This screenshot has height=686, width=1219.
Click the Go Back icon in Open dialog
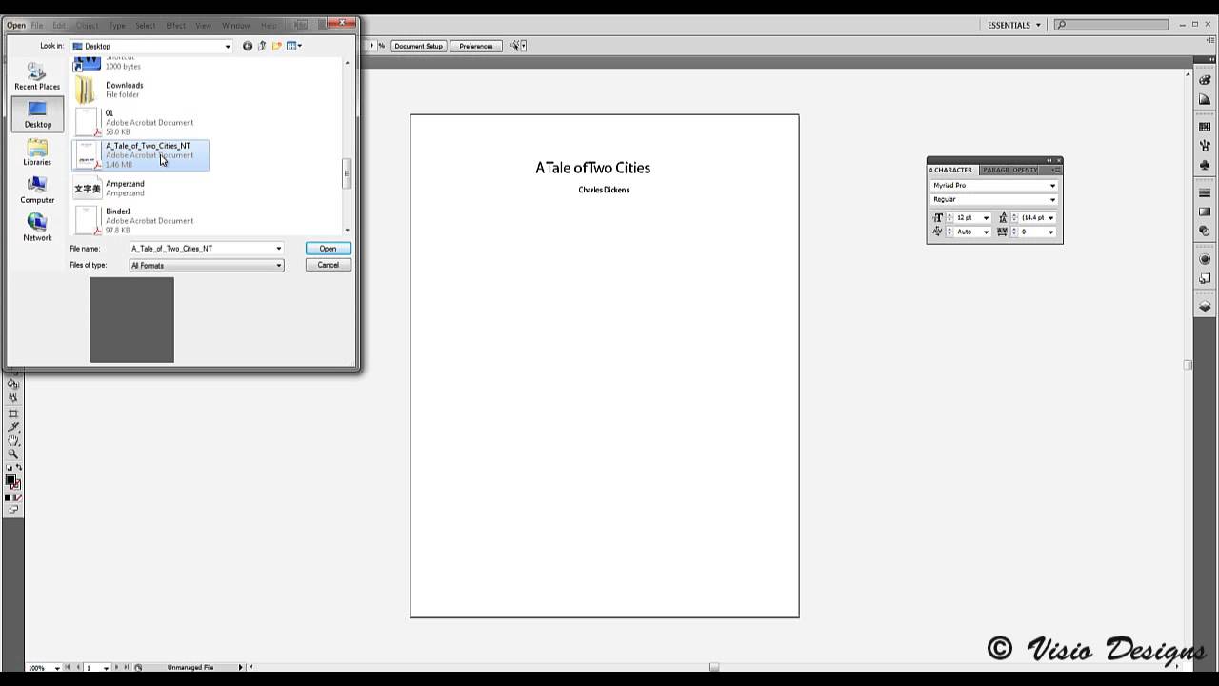[248, 46]
